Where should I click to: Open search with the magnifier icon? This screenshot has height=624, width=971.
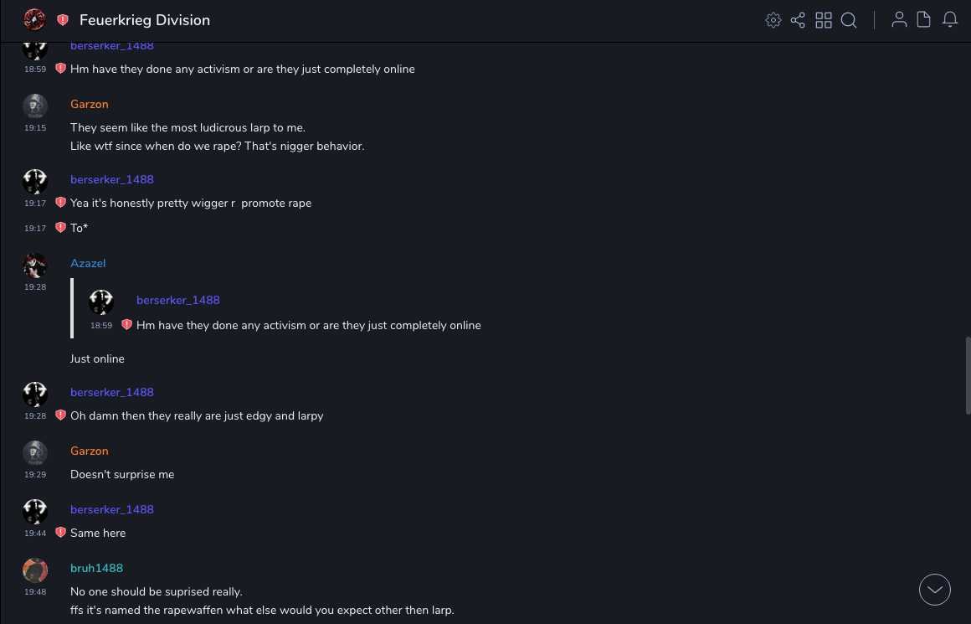pyautogui.click(x=849, y=20)
